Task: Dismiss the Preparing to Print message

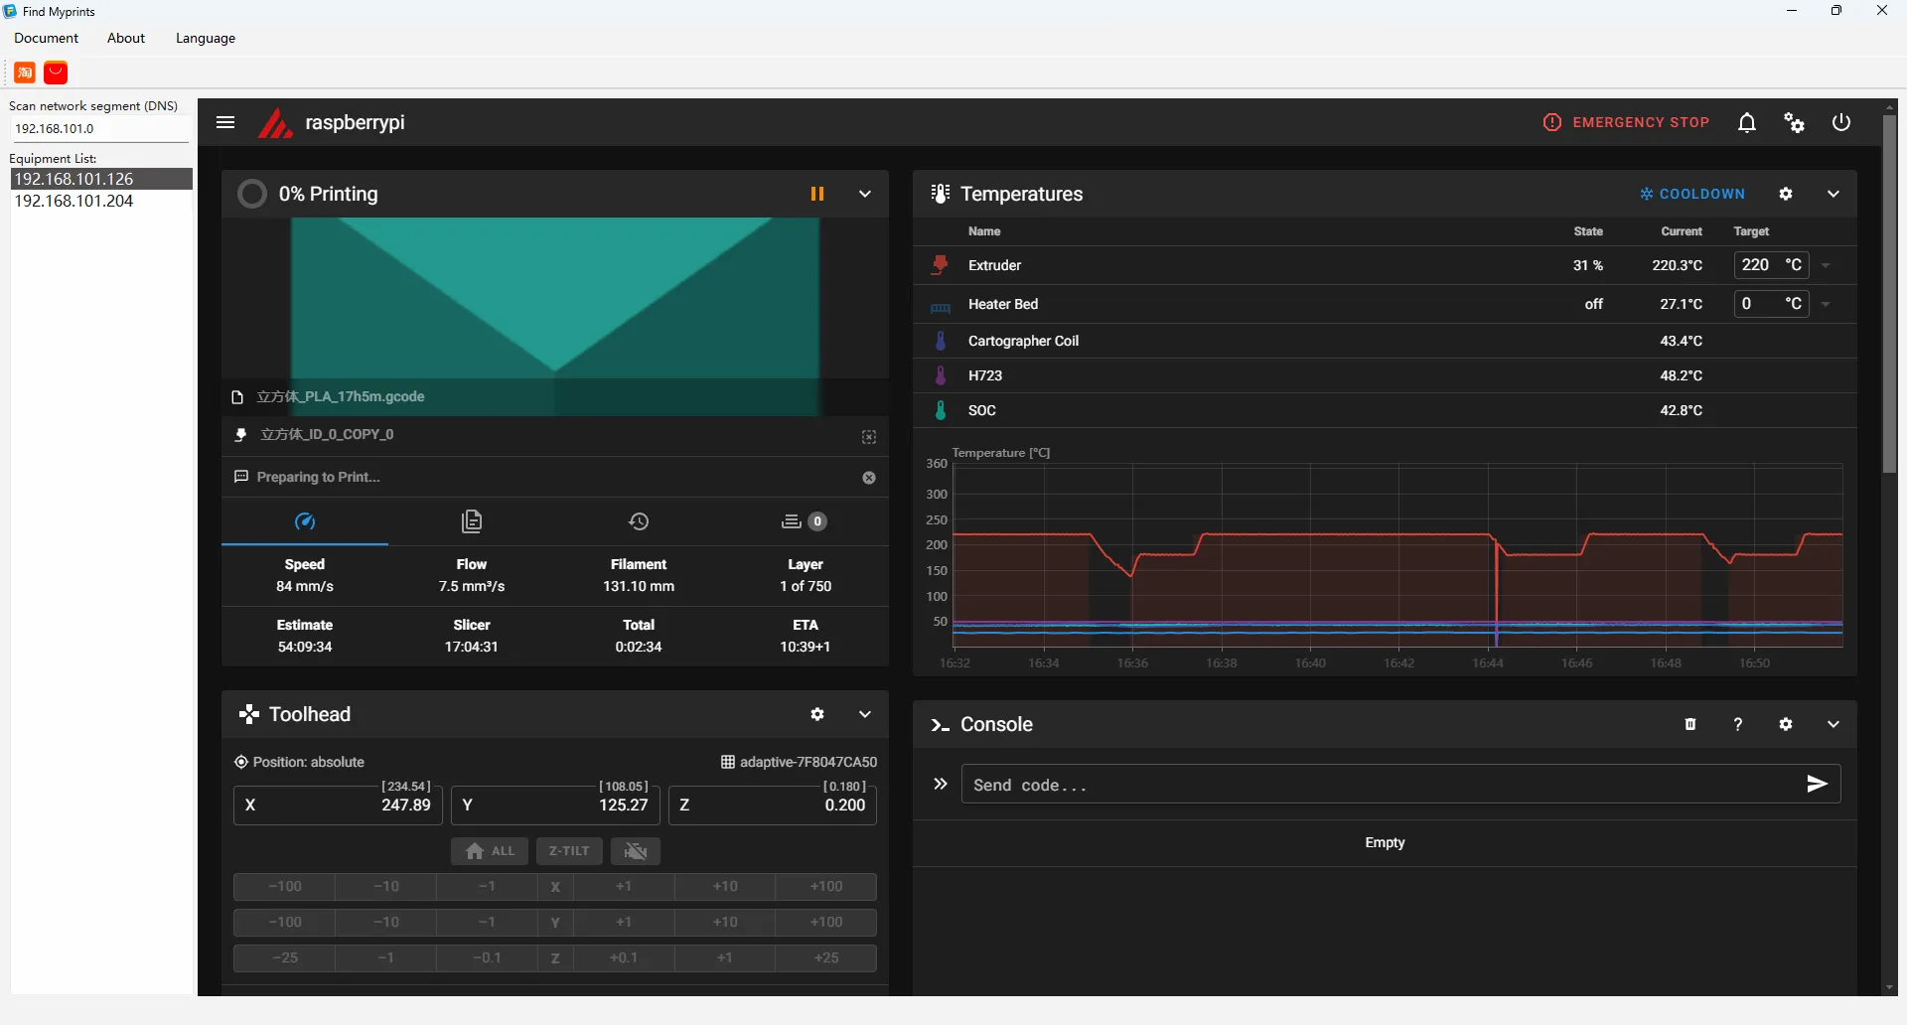Action: [x=869, y=478]
